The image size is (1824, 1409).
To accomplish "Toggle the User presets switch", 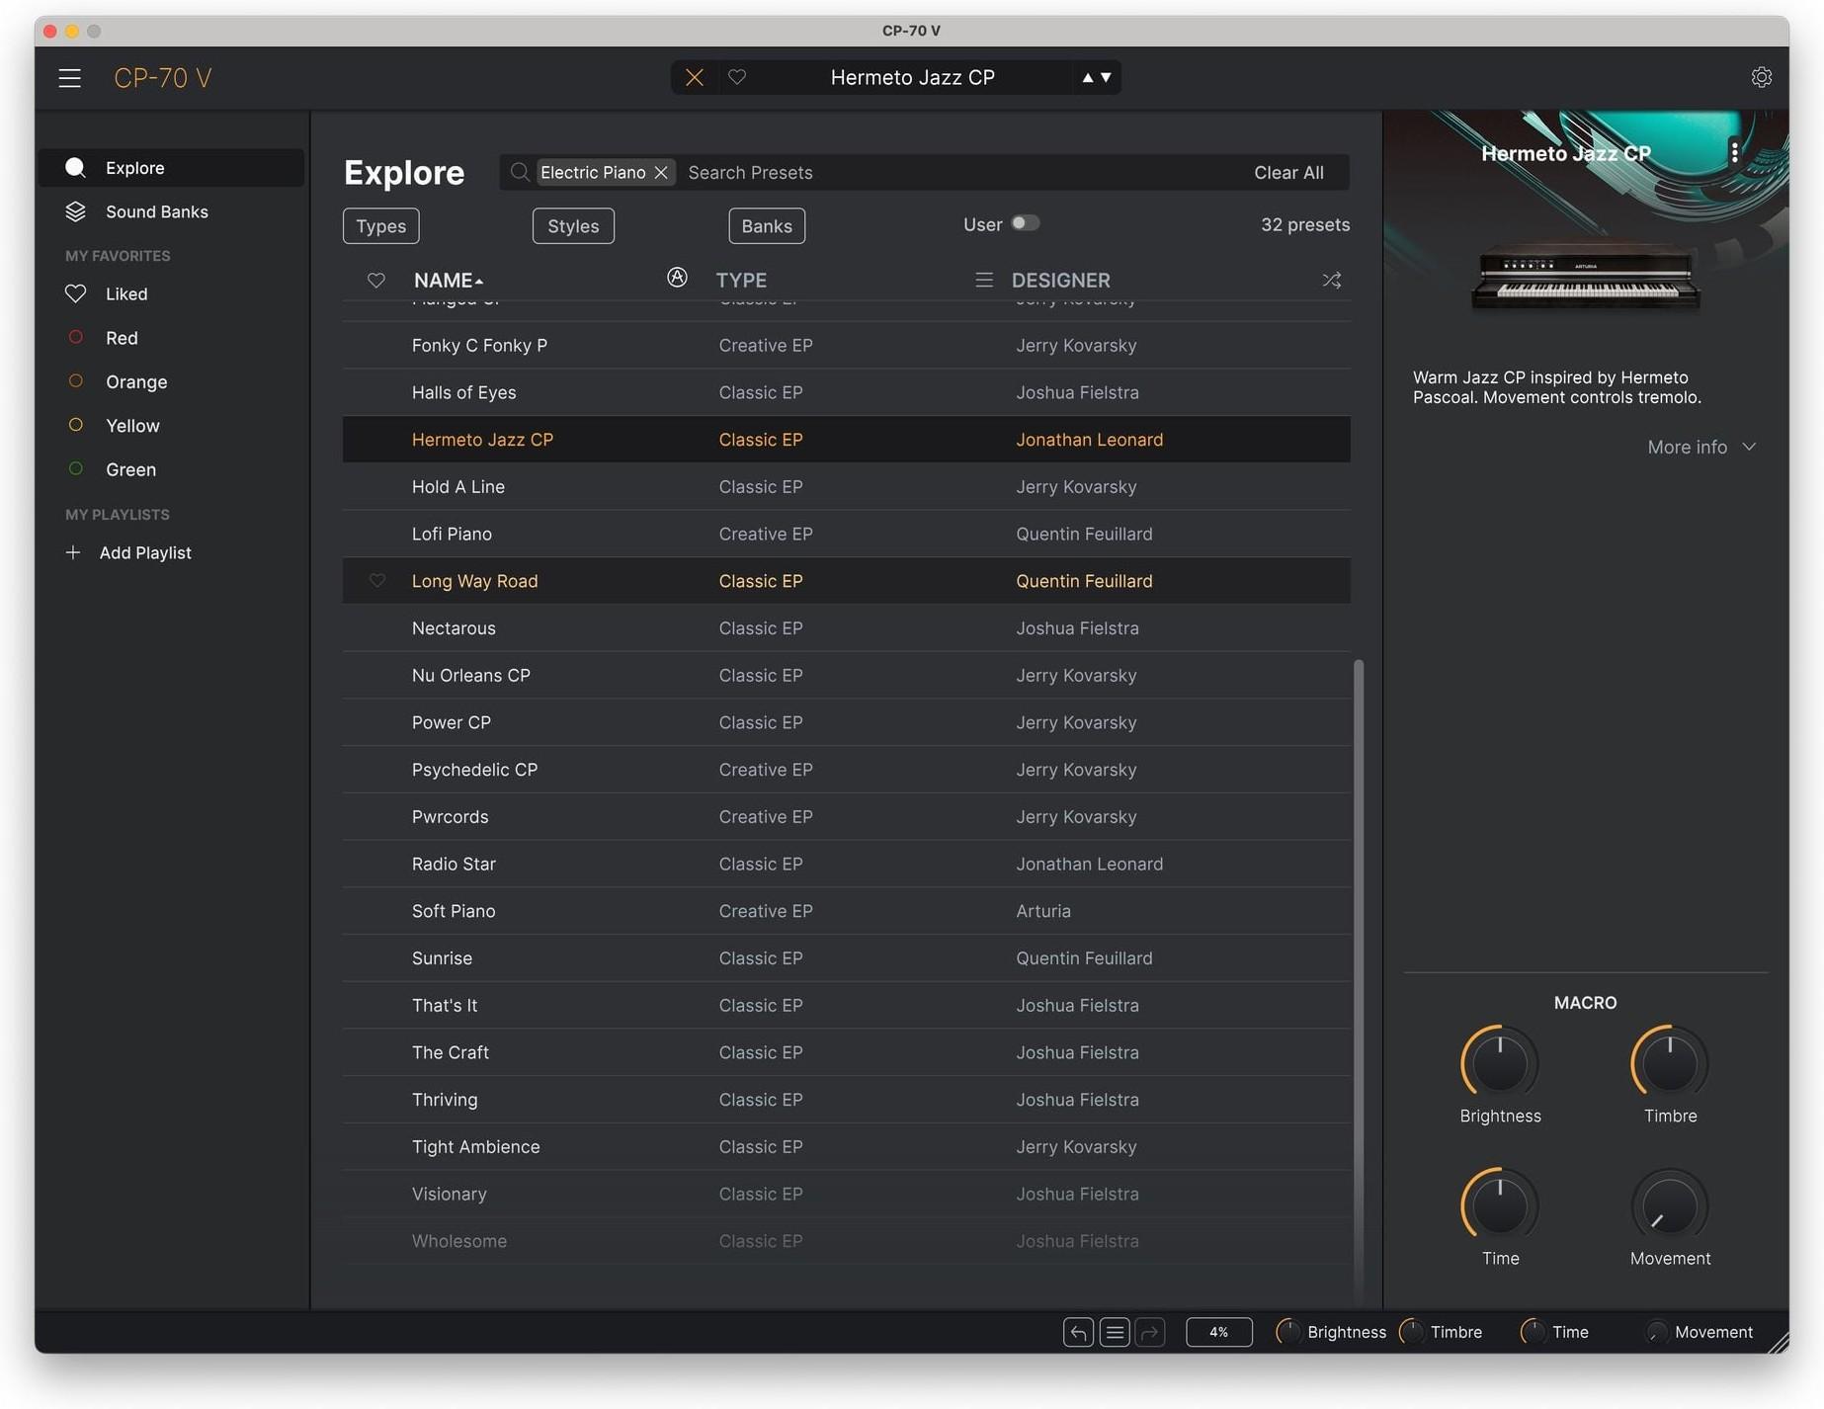I will click(x=1025, y=223).
